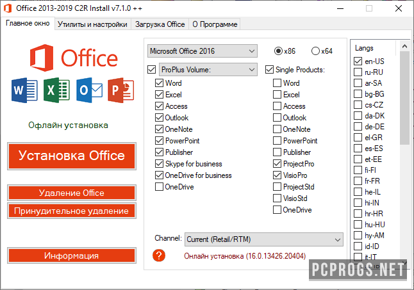414x290 pixels.
Task: Click the Excel application icon
Action: tap(57, 90)
